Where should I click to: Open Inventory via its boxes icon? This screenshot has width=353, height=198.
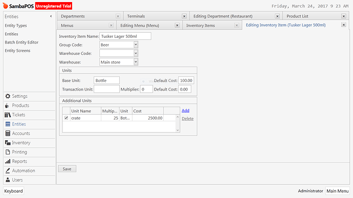8,143
